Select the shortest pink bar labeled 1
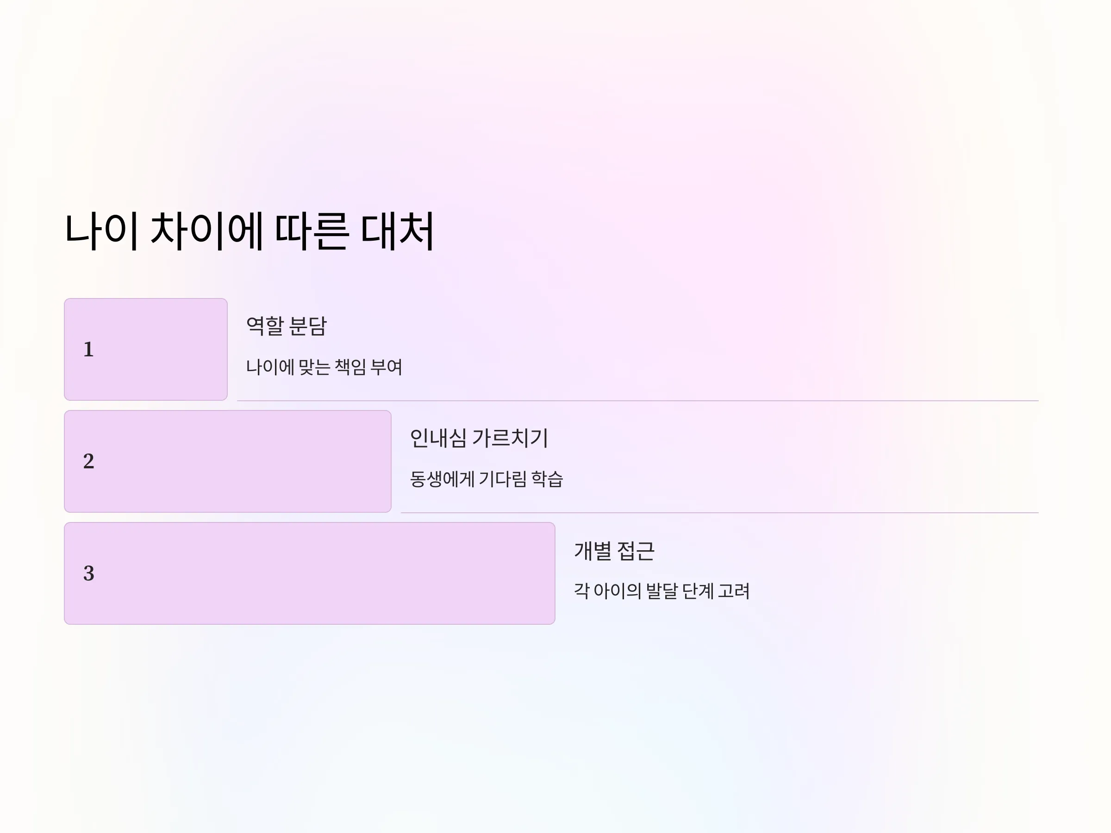This screenshot has width=1111, height=833. click(146, 349)
